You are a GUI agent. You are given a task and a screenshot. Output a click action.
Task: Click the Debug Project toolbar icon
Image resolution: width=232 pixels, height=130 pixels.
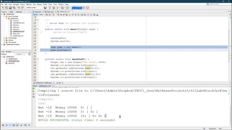pos(62,8)
